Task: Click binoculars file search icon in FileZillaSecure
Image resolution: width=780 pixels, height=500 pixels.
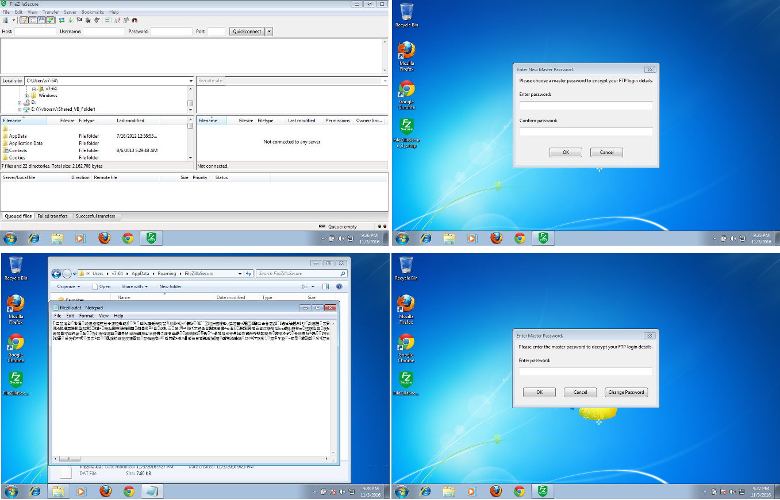Action: [x=134, y=20]
